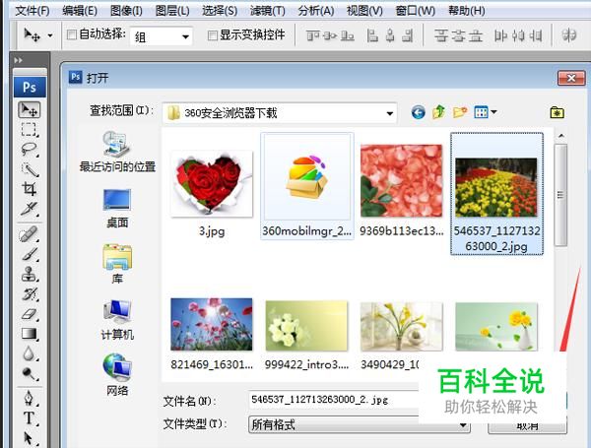Go to 计算机 location
The image size is (591, 448).
117,320
